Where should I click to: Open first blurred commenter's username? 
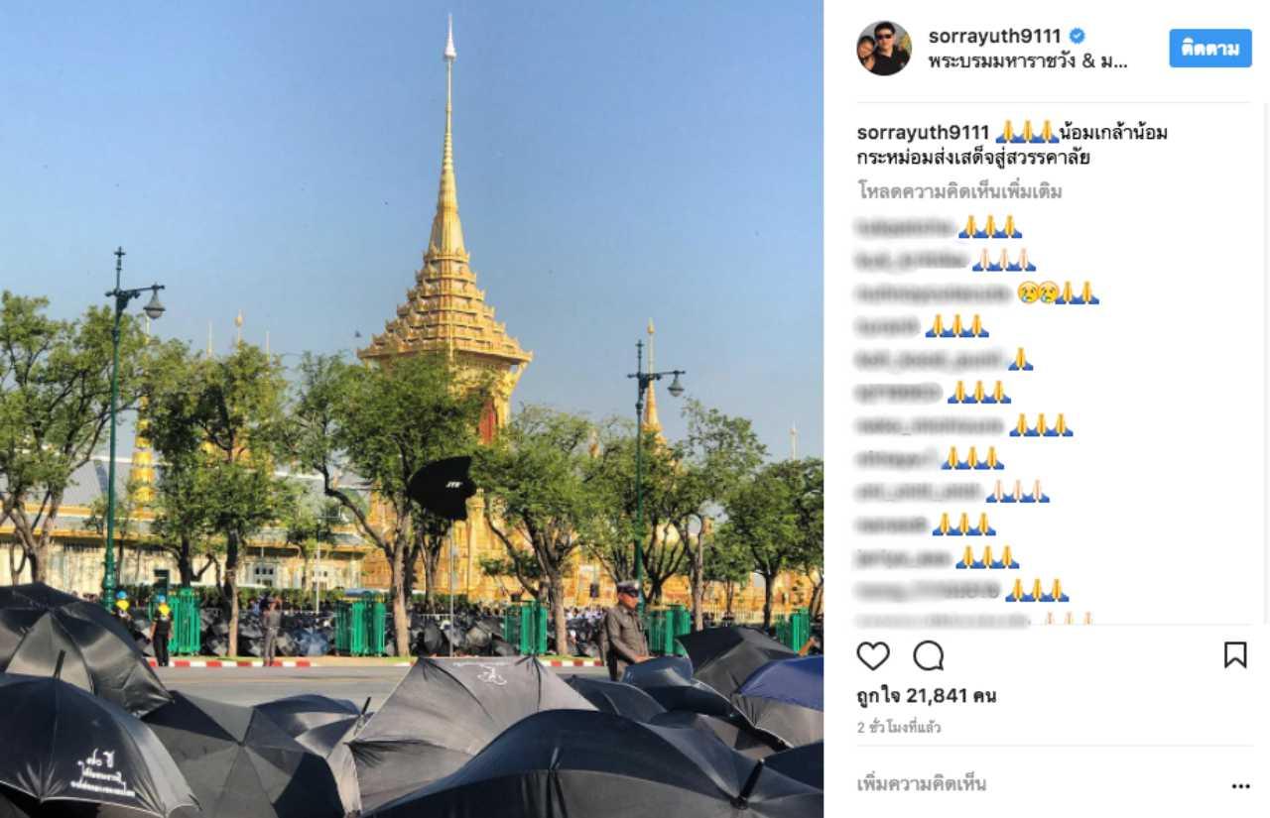pos(905,228)
